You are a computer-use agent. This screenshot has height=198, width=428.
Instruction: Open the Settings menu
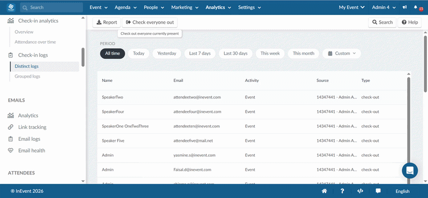(249, 7)
